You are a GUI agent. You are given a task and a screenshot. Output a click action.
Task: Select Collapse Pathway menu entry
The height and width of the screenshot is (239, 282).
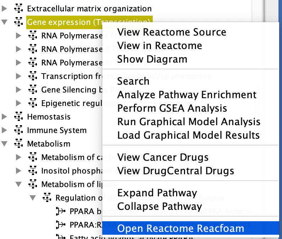point(191,206)
